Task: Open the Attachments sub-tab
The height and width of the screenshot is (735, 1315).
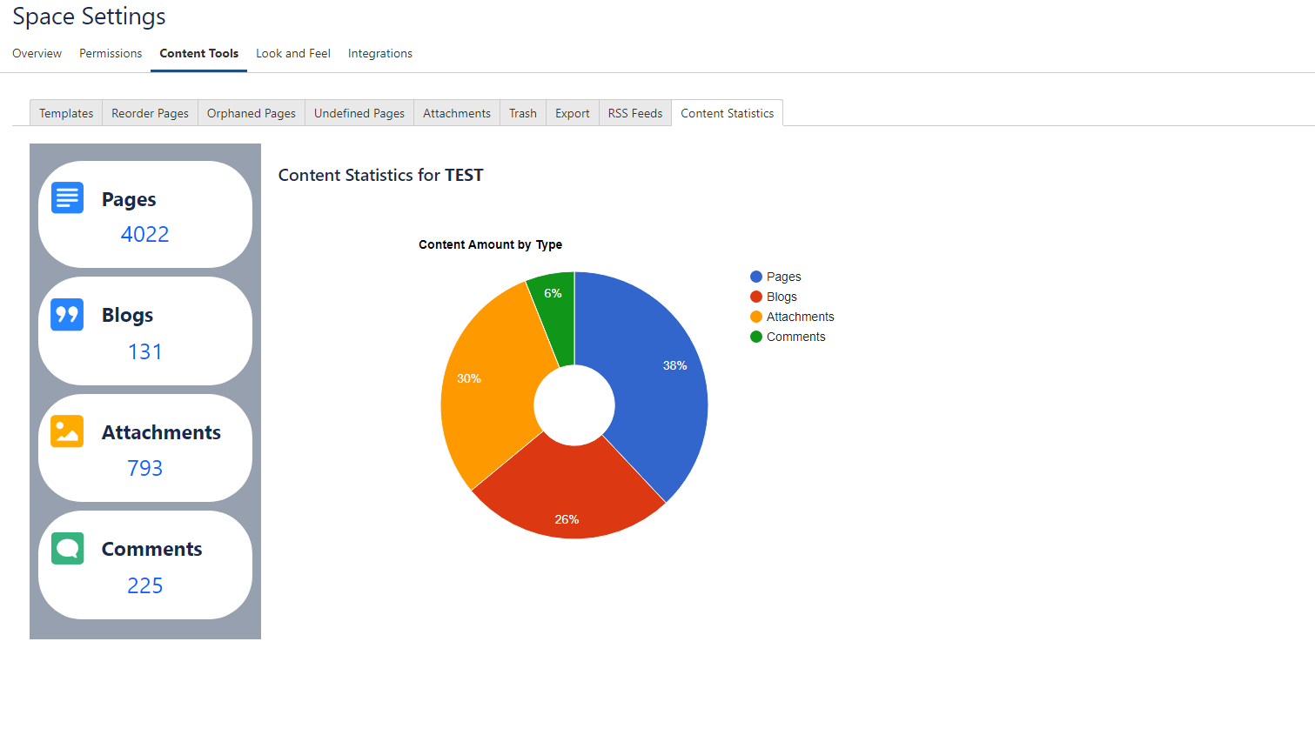Action: [457, 113]
